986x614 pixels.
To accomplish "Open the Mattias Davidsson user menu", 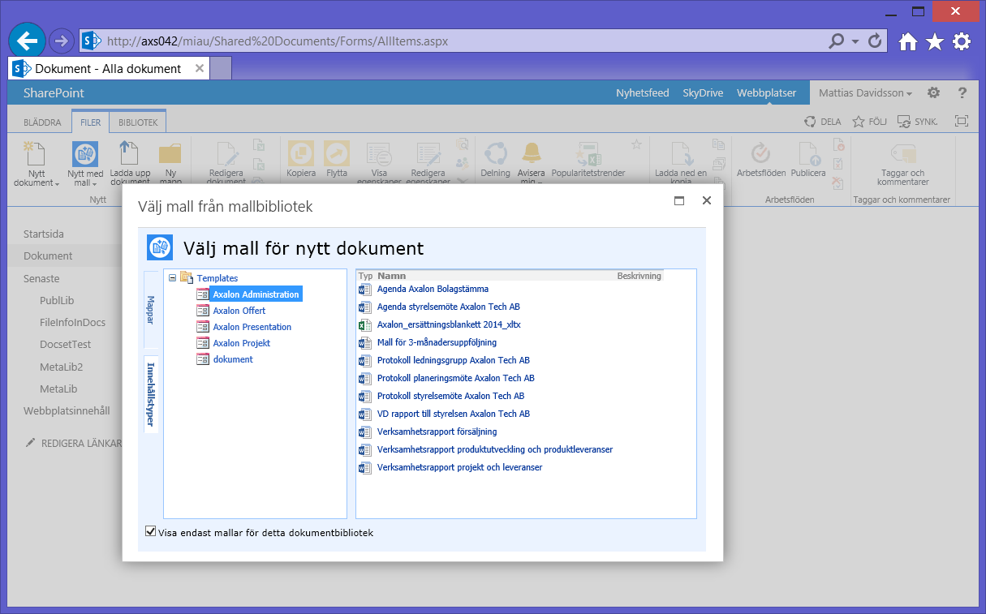I will (x=865, y=92).
